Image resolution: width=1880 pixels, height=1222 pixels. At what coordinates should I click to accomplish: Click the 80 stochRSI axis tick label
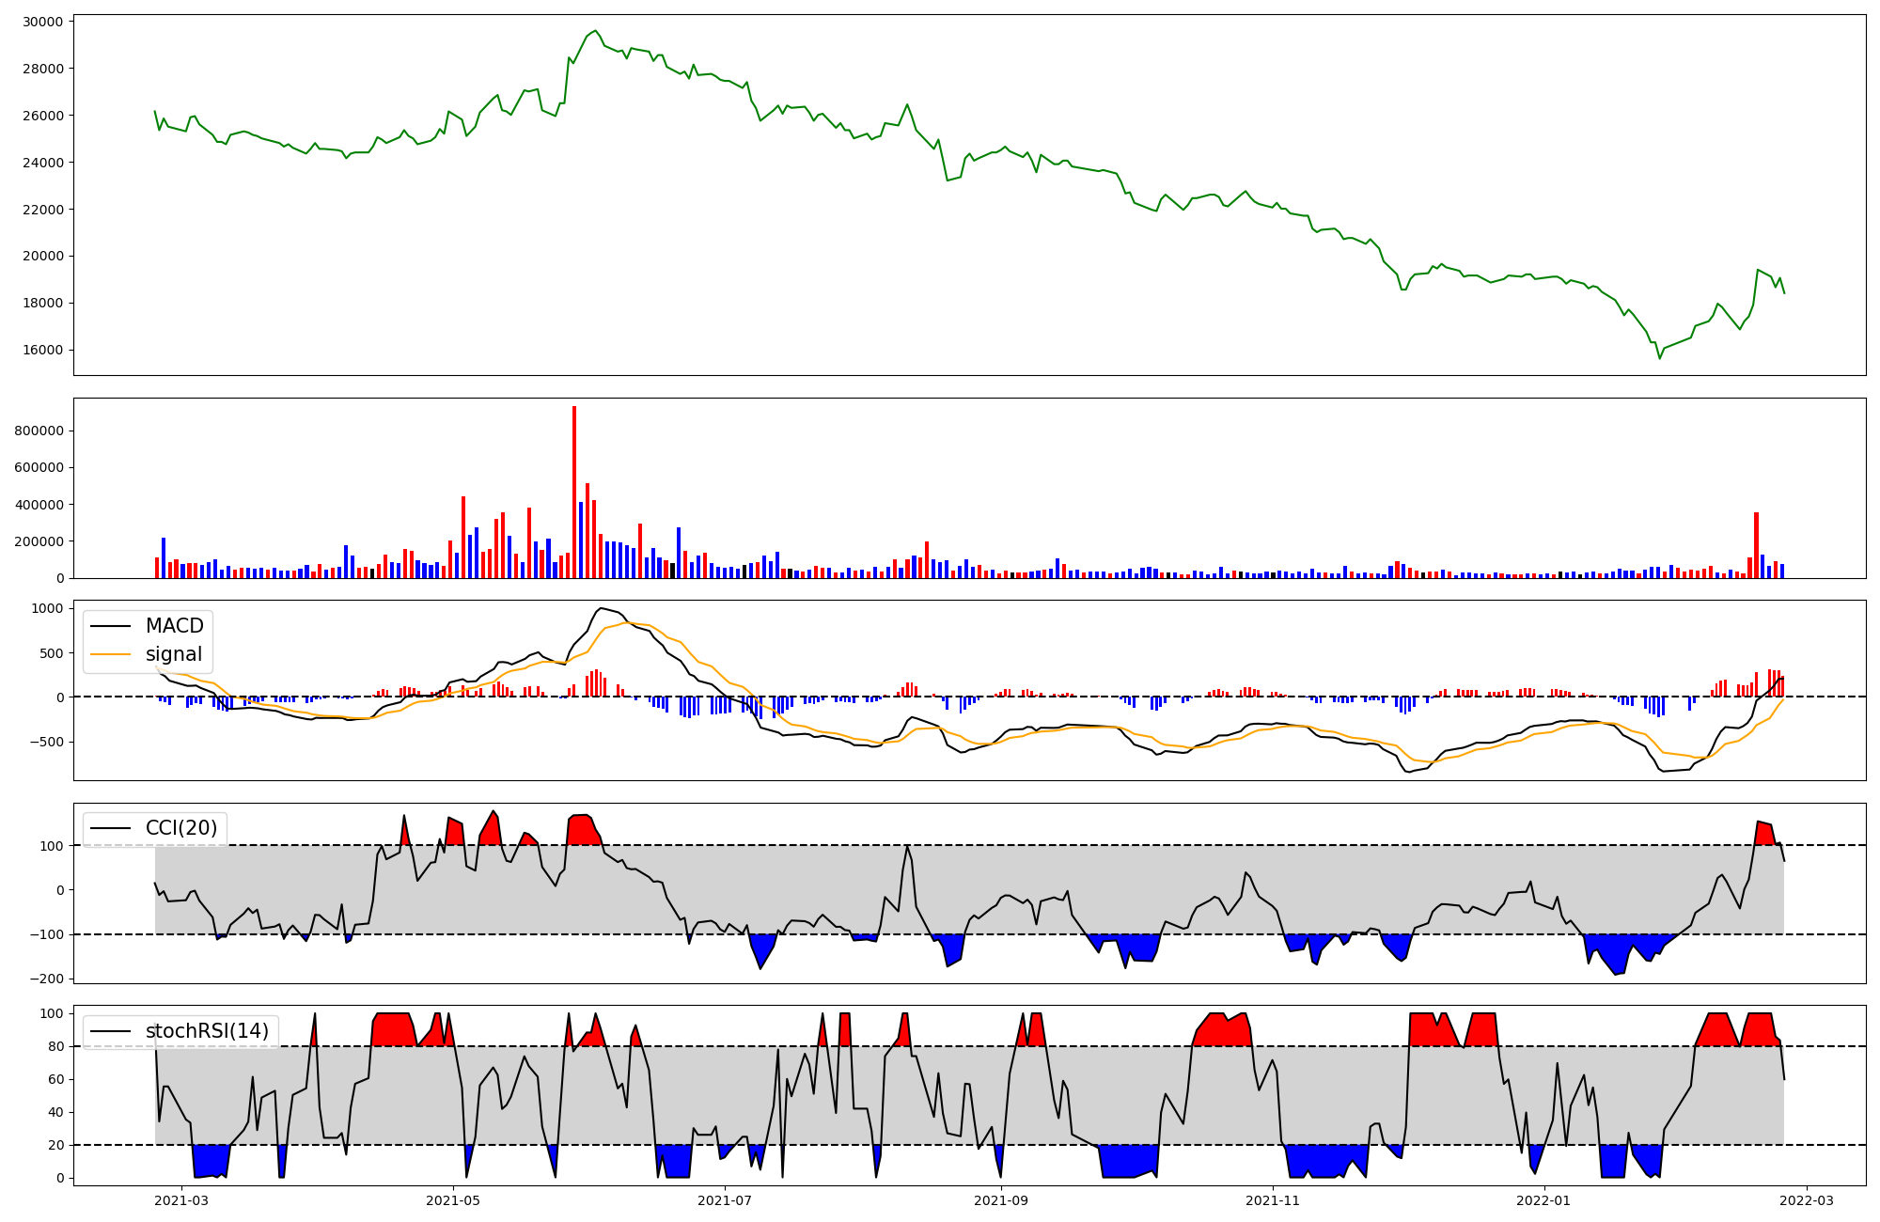click(55, 1046)
